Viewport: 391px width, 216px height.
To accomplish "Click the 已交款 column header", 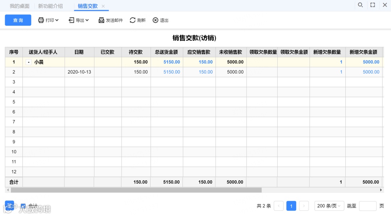I will (x=108, y=52).
